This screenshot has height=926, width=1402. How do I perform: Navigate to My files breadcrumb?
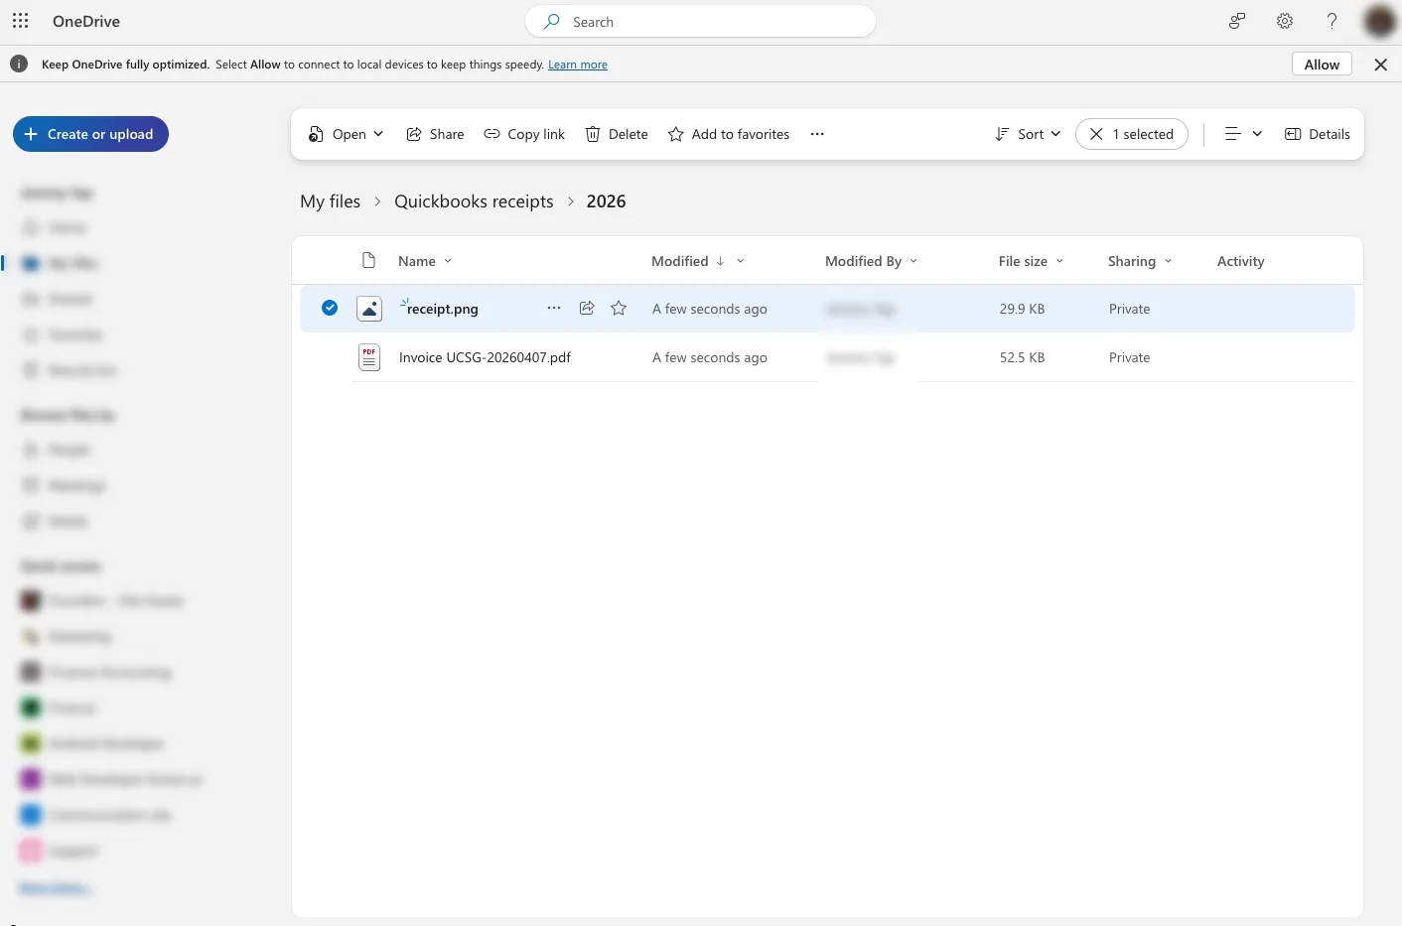330,201
